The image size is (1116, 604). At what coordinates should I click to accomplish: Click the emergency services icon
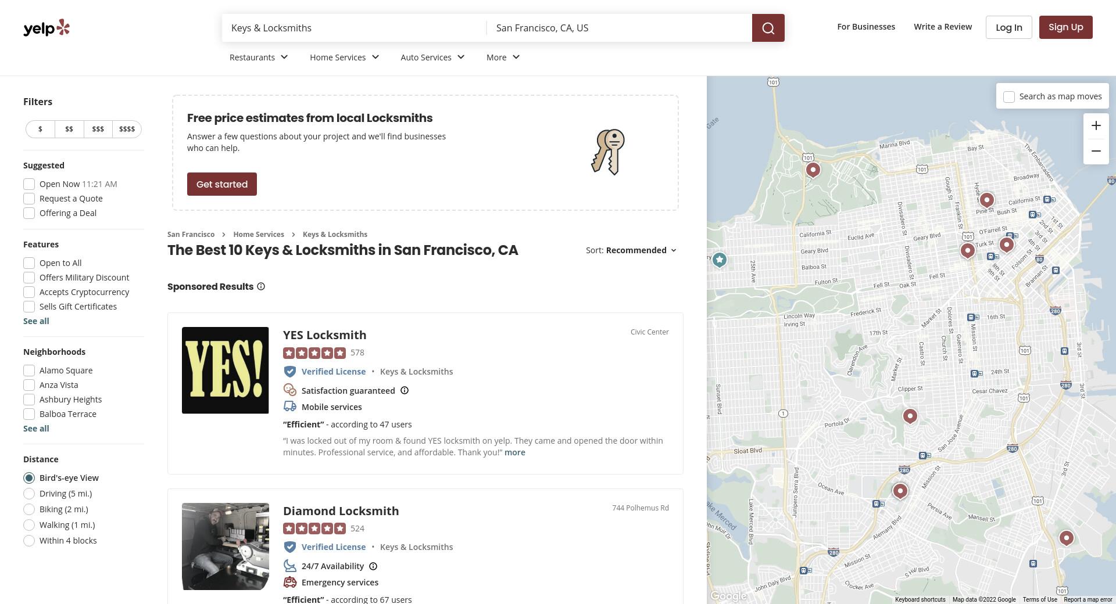289,582
